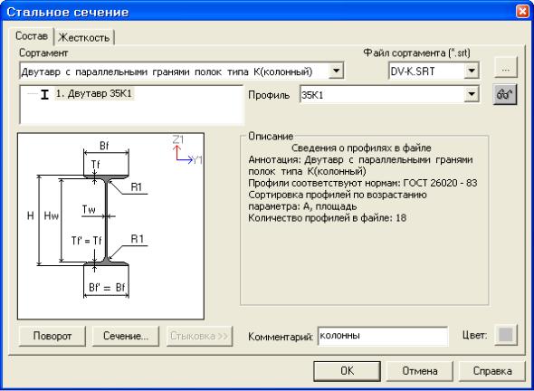Expand the Сортамент dropdown list
Image resolution: width=534 pixels, height=391 pixels.
tap(336, 72)
